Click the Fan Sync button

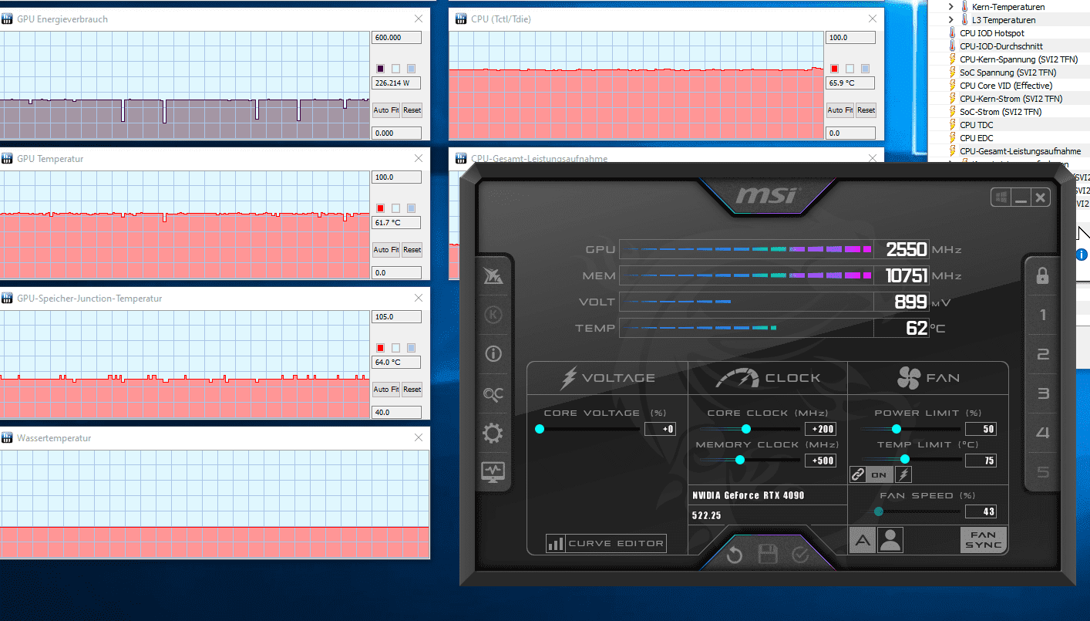984,540
